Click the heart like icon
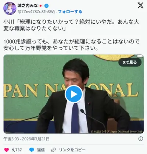The image size is (147, 154). pyautogui.click(x=7, y=150)
